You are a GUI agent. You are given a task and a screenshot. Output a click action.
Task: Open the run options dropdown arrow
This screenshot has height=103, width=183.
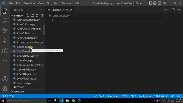click(168, 10)
